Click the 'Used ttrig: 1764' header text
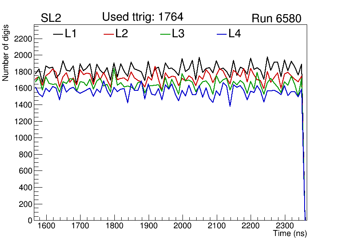The image size is (341, 245). click(x=143, y=17)
